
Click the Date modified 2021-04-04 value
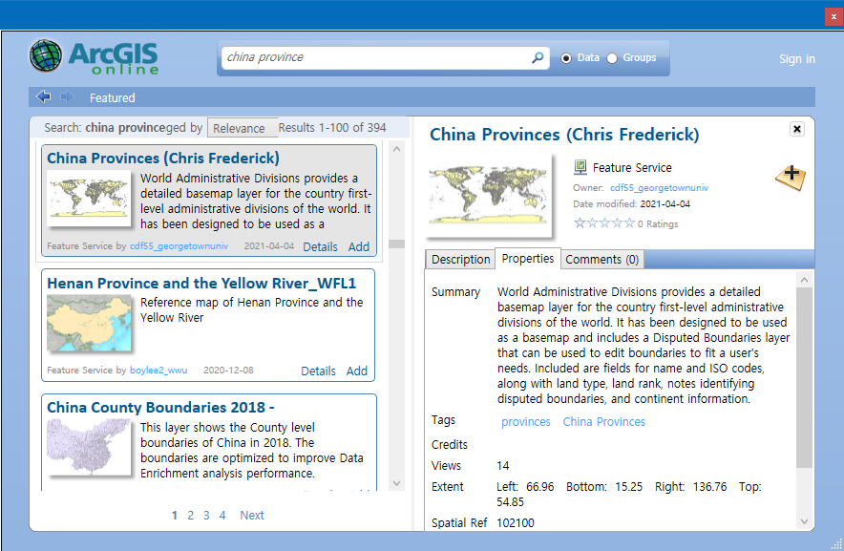click(665, 204)
